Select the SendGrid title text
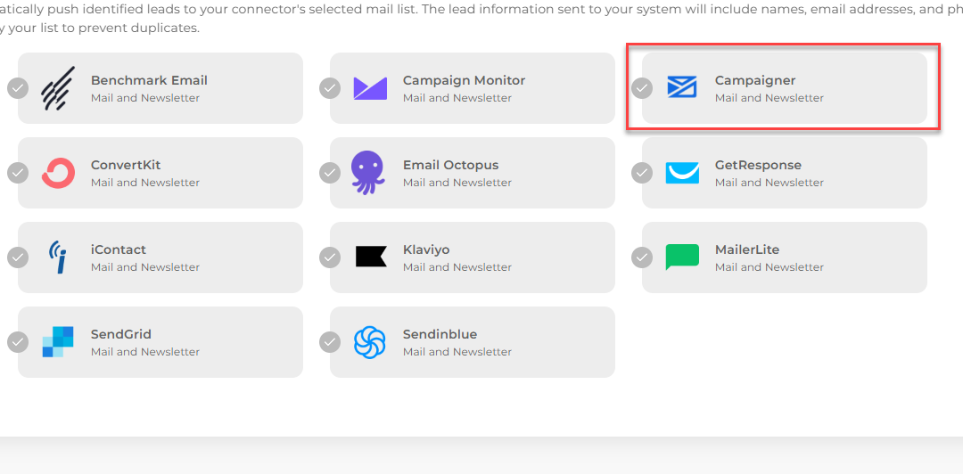 point(121,335)
